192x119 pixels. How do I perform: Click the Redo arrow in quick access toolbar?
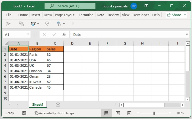tap(47, 24)
